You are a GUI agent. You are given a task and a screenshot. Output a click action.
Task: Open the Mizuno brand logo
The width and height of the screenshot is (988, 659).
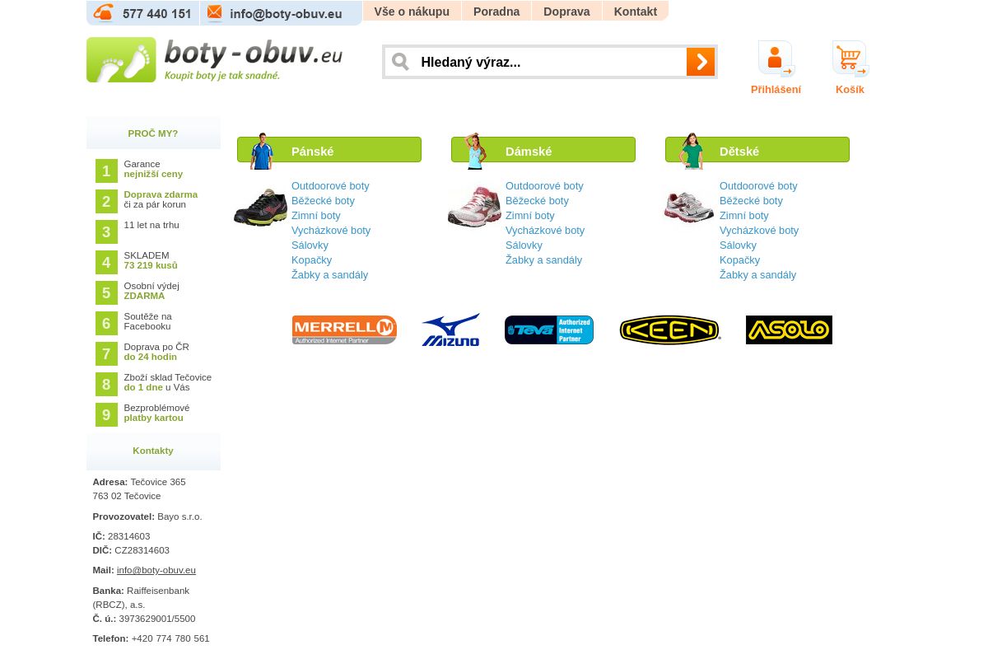tap(450, 329)
